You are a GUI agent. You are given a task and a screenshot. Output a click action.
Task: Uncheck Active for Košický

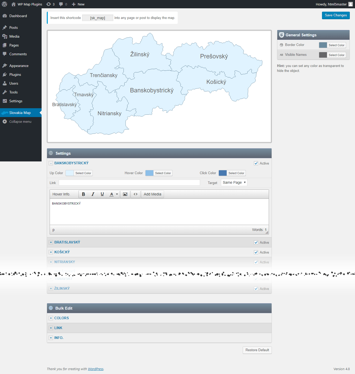point(256,252)
